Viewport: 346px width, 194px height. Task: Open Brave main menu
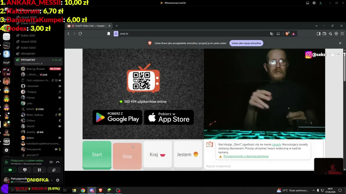(x=342, y=34)
